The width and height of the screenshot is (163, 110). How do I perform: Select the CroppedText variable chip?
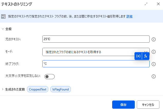pos(37,89)
